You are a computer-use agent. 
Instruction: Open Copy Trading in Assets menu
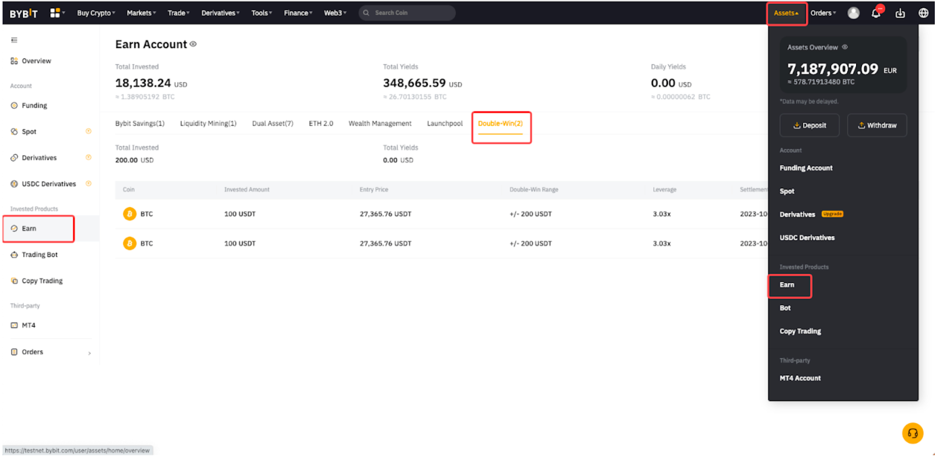tap(800, 331)
